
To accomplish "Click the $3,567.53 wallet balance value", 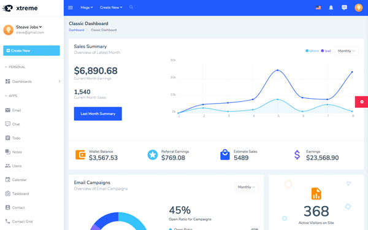I will (x=103, y=158).
